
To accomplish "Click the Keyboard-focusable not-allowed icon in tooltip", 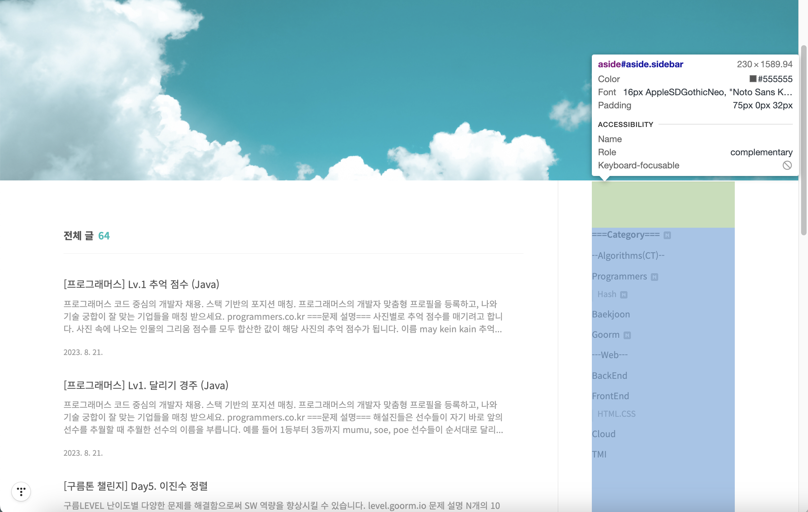I will click(x=787, y=165).
